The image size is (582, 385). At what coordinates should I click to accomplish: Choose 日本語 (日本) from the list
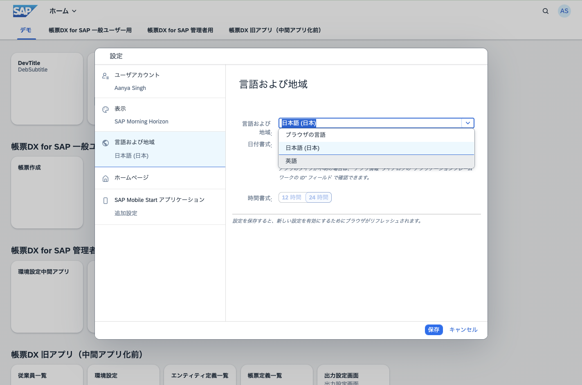pos(376,148)
